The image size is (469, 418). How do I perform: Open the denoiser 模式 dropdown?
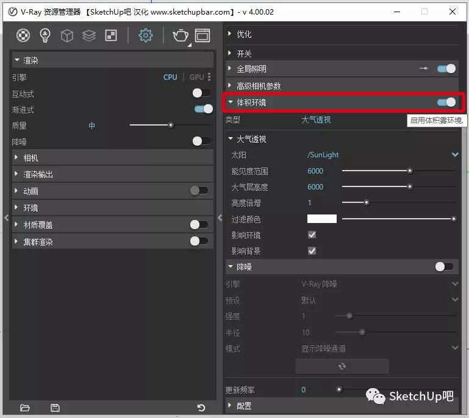coord(455,348)
